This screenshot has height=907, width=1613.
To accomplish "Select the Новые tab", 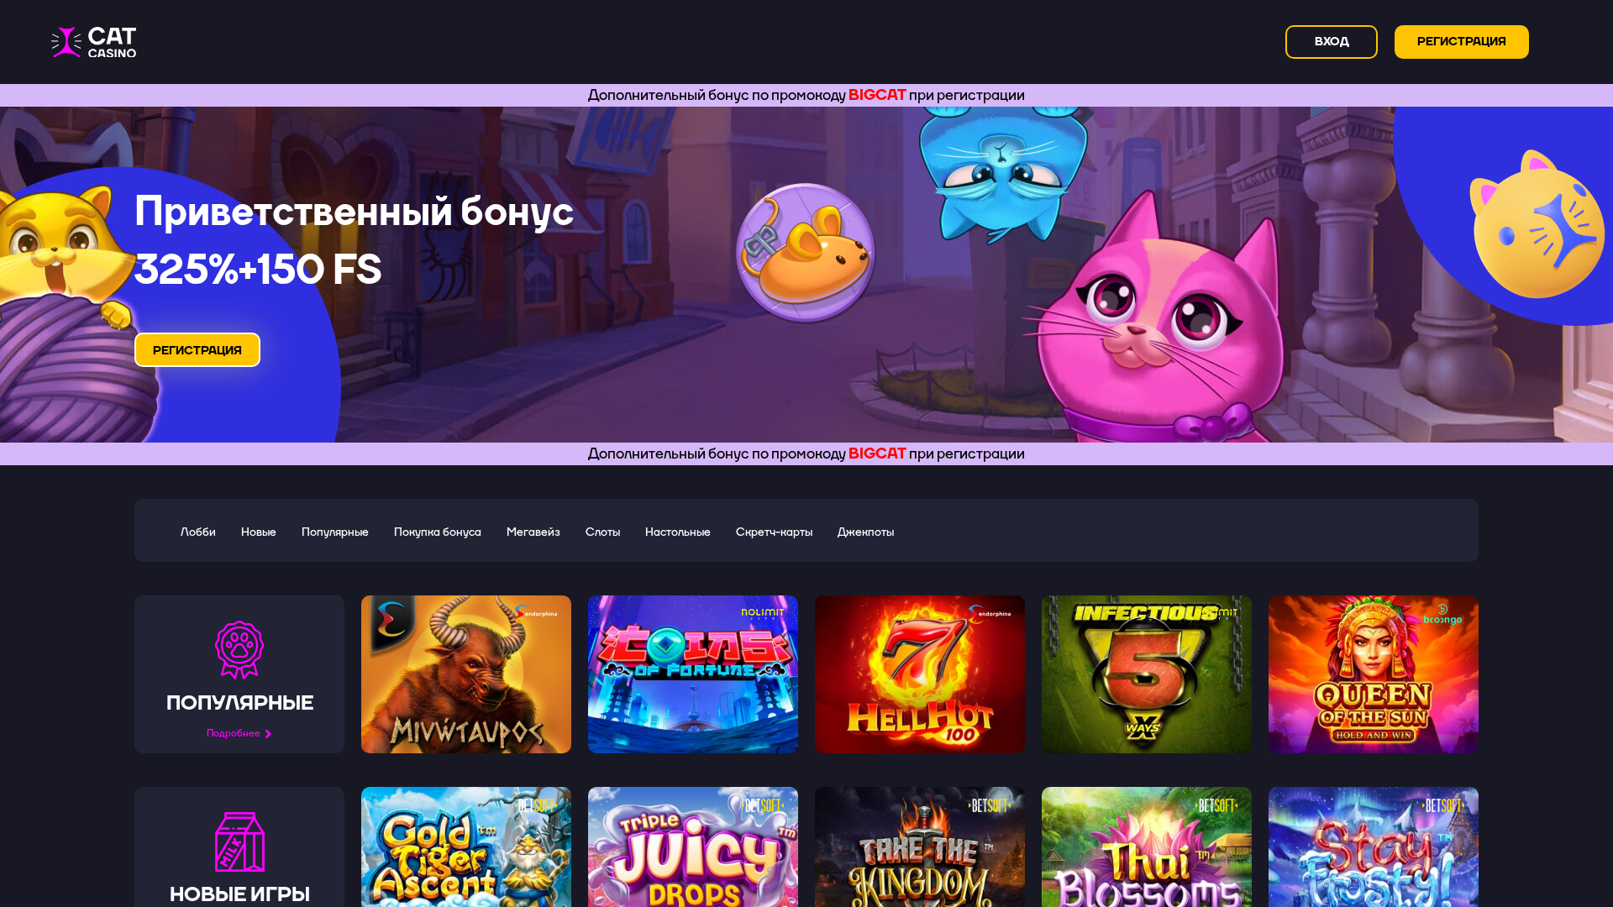I will [259, 532].
